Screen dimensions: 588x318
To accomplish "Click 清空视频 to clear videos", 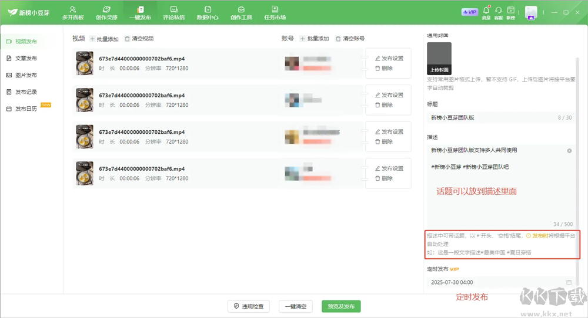I will [x=139, y=39].
